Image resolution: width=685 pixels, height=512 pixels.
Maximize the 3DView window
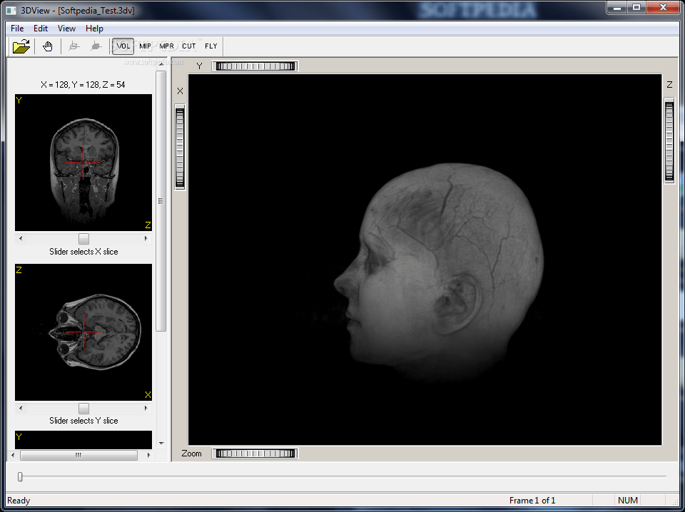click(636, 7)
